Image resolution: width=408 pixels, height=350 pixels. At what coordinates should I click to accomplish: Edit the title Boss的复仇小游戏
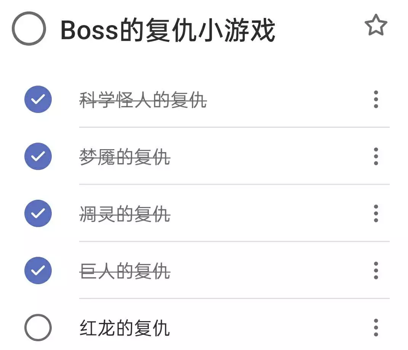pyautogui.click(x=167, y=30)
